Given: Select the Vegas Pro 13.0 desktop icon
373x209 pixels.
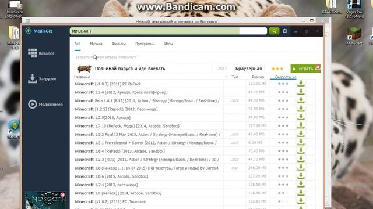Looking at the screenshot, I should 354,9.
